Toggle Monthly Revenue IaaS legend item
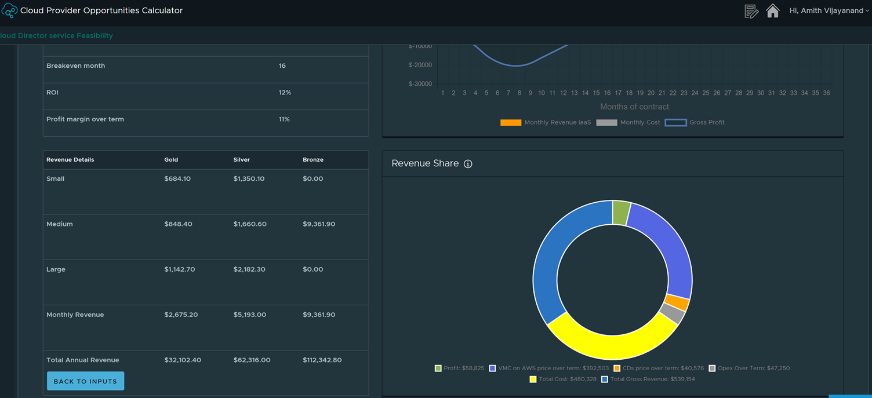 (x=546, y=123)
